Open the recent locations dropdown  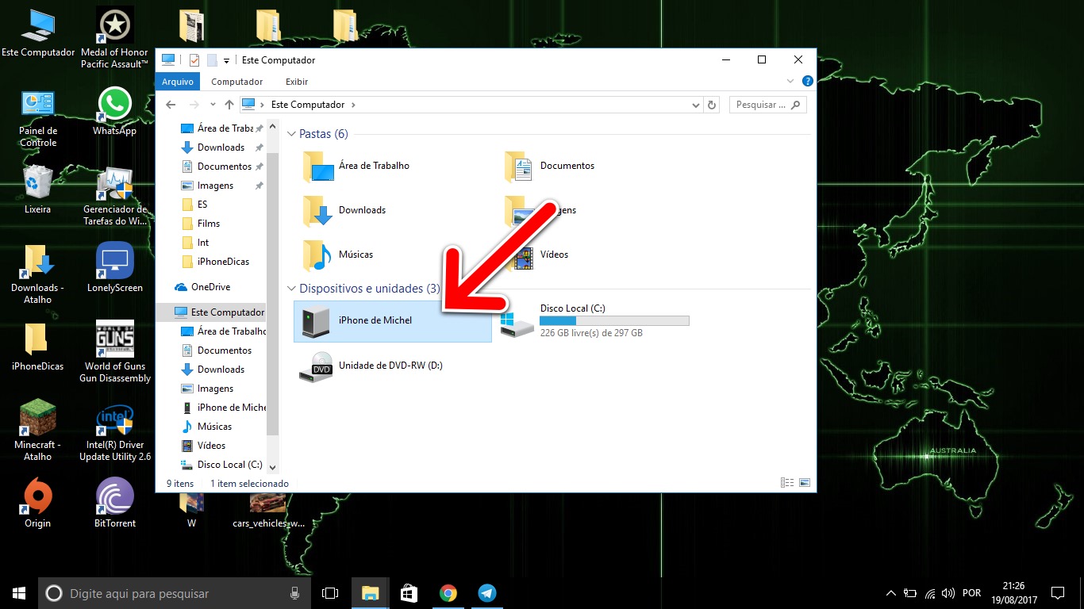click(x=213, y=105)
